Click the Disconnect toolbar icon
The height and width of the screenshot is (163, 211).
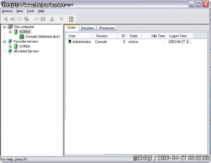[x=12, y=19]
